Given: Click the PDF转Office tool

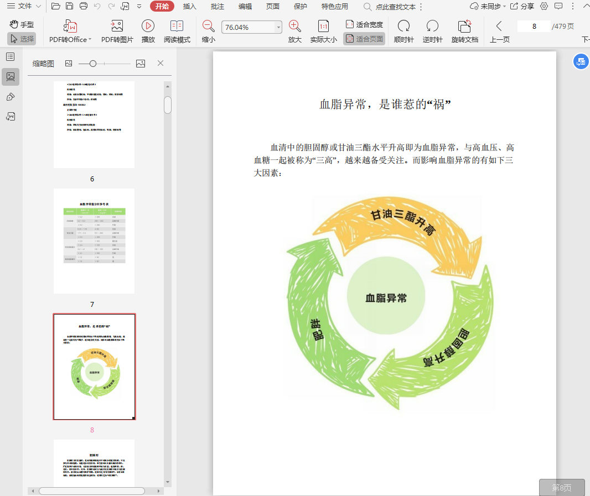Looking at the screenshot, I should tap(70, 31).
